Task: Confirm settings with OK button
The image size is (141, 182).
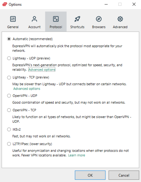Action: pos(90,175)
